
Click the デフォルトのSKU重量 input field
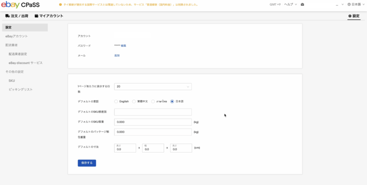click(153, 122)
